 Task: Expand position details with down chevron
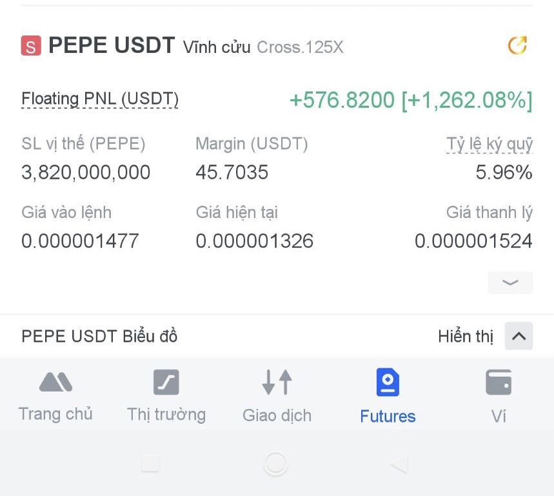(x=510, y=283)
